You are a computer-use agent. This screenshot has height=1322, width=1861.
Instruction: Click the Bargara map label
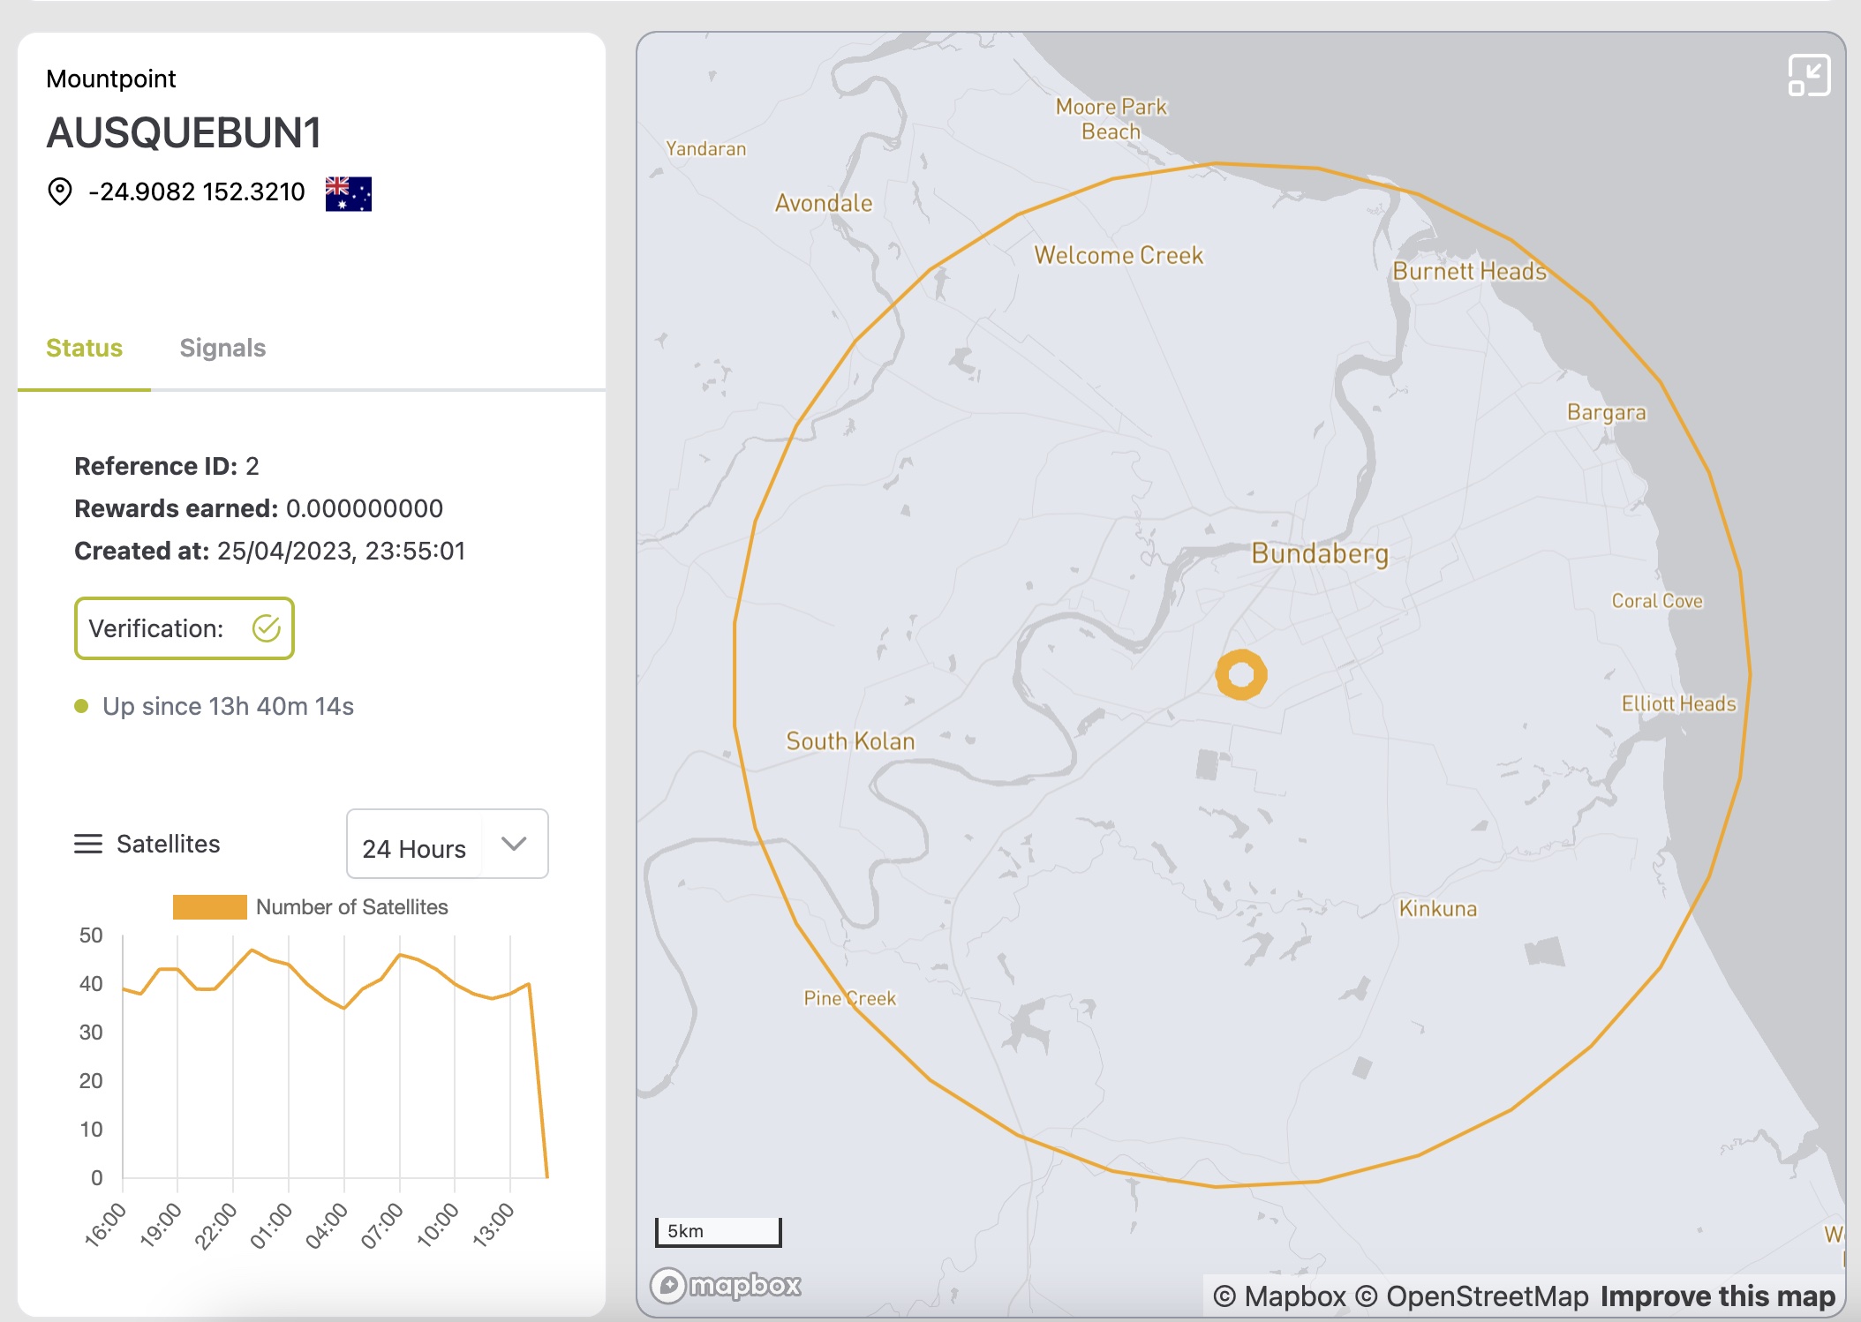[1606, 412]
